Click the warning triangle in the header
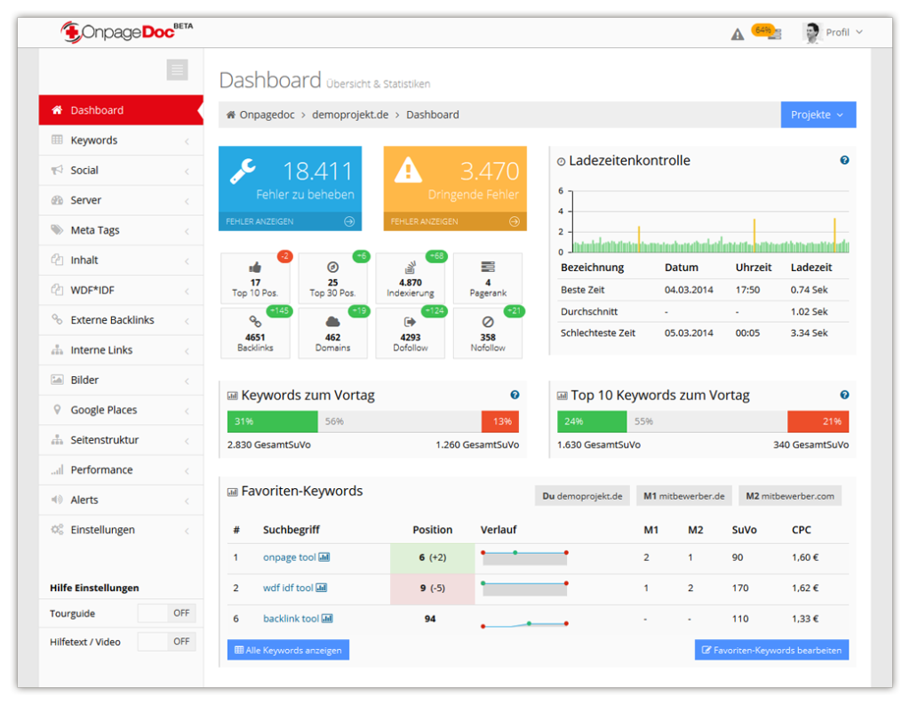Screen dimensions: 910x705 [x=737, y=32]
